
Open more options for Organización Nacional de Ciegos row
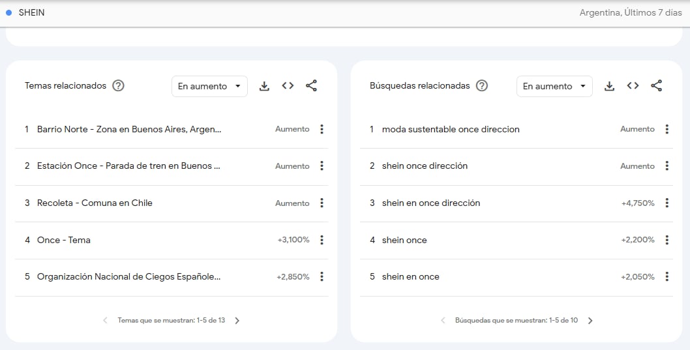click(x=322, y=276)
